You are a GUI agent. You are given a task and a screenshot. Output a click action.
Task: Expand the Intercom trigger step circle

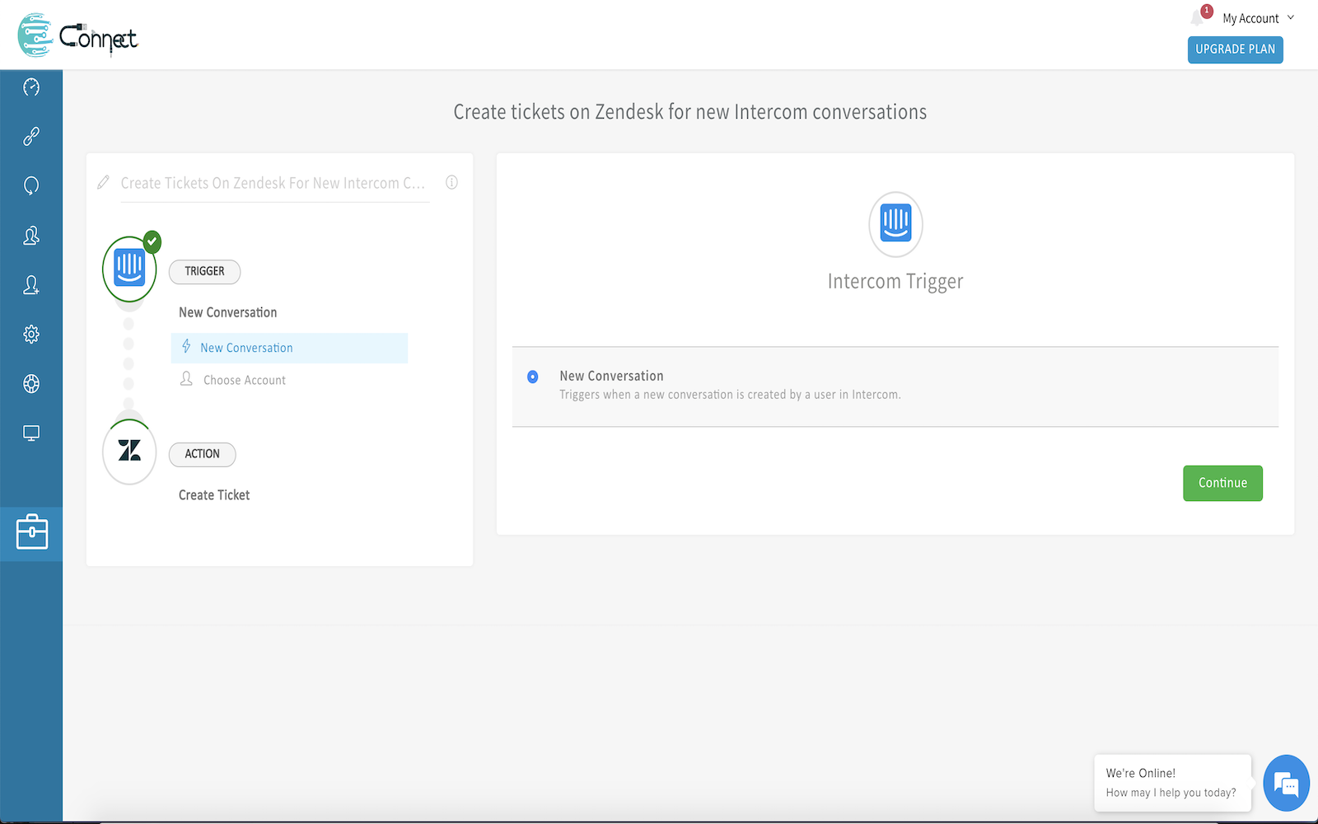(x=129, y=269)
